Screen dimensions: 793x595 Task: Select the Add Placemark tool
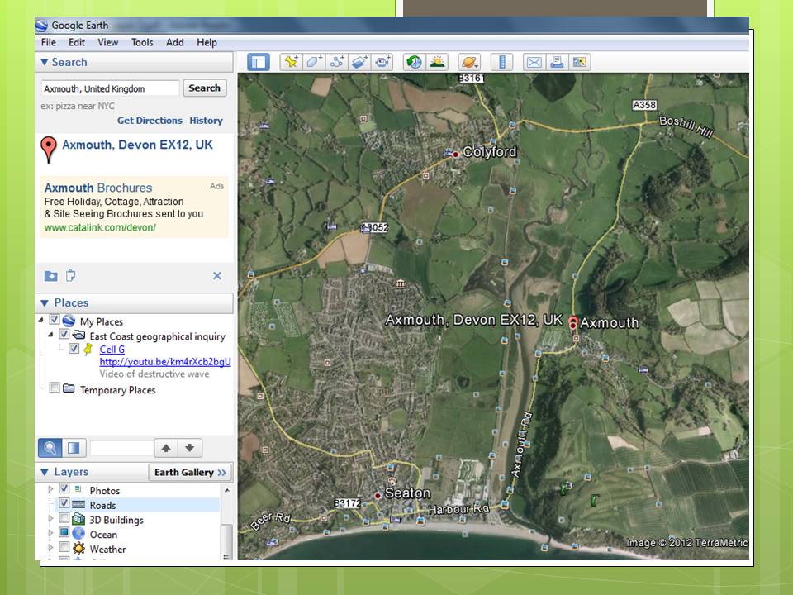(x=289, y=61)
